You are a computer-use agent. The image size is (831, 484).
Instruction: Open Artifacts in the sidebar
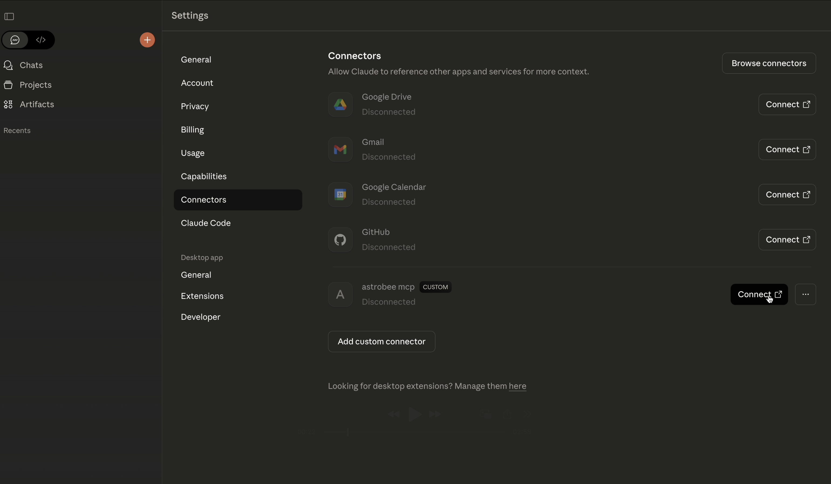click(37, 104)
